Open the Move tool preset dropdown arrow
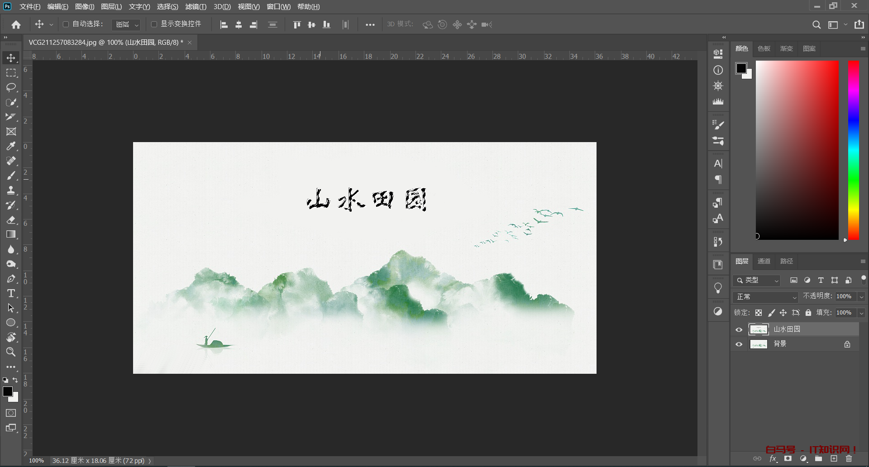Image resolution: width=869 pixels, height=467 pixels. [51, 25]
